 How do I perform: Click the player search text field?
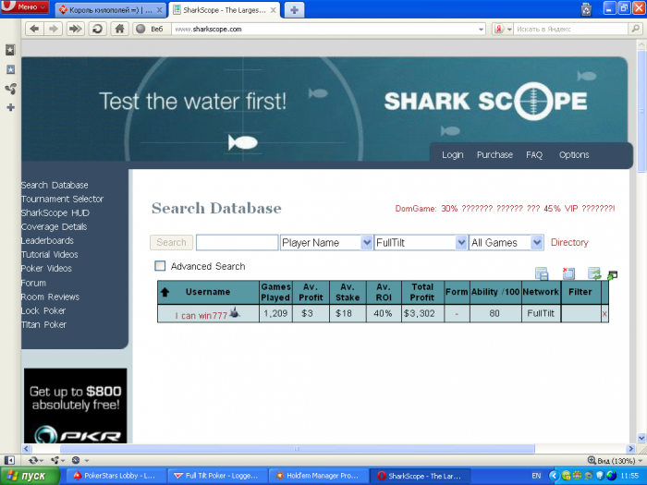[x=237, y=242]
